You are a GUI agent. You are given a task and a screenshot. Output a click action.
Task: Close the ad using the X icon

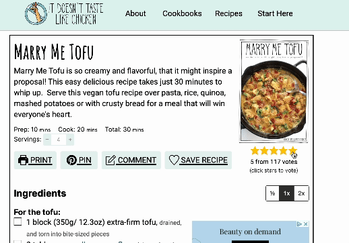tap(306, 224)
